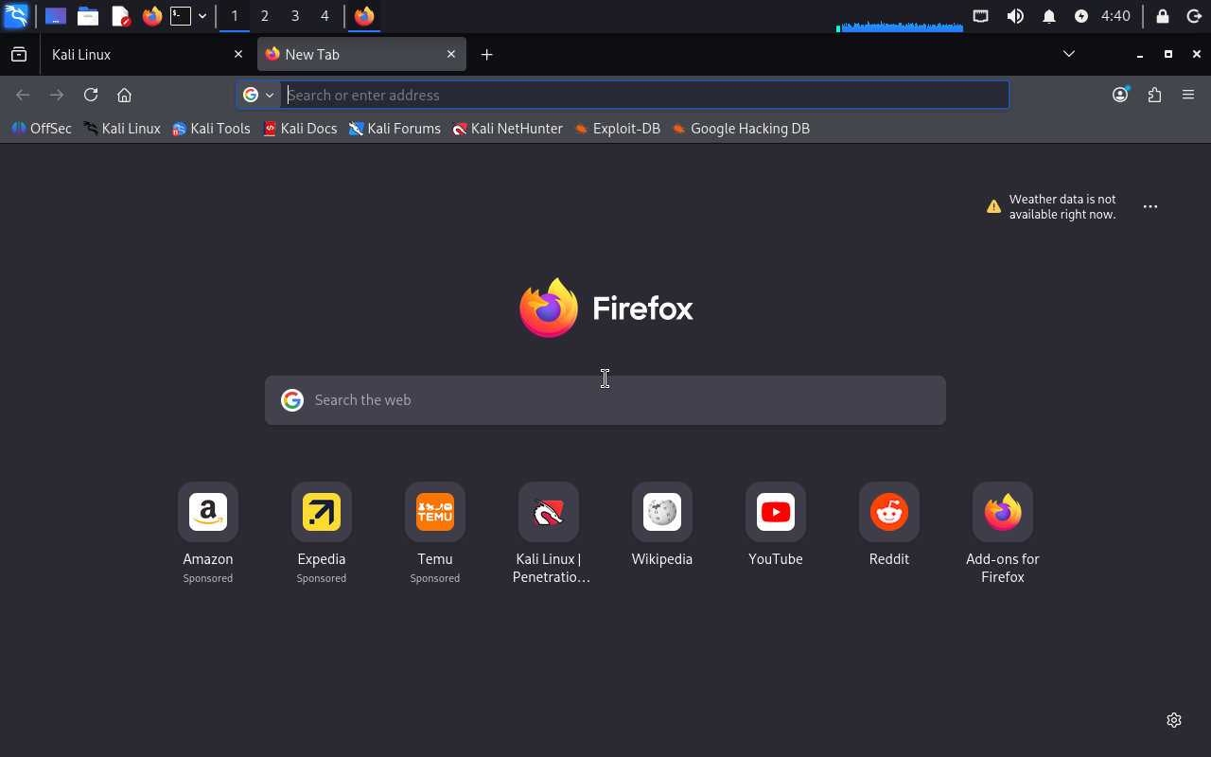Open a new tab with plus button

(486, 55)
